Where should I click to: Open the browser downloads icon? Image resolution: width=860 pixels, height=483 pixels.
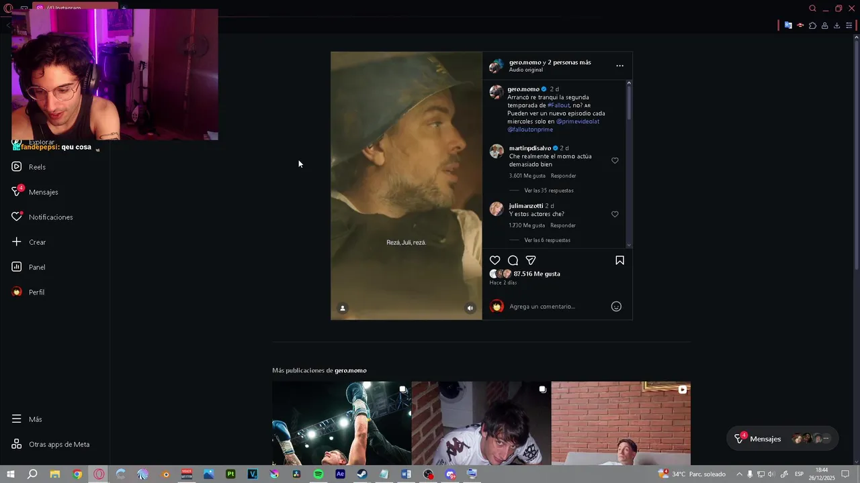[x=836, y=25]
